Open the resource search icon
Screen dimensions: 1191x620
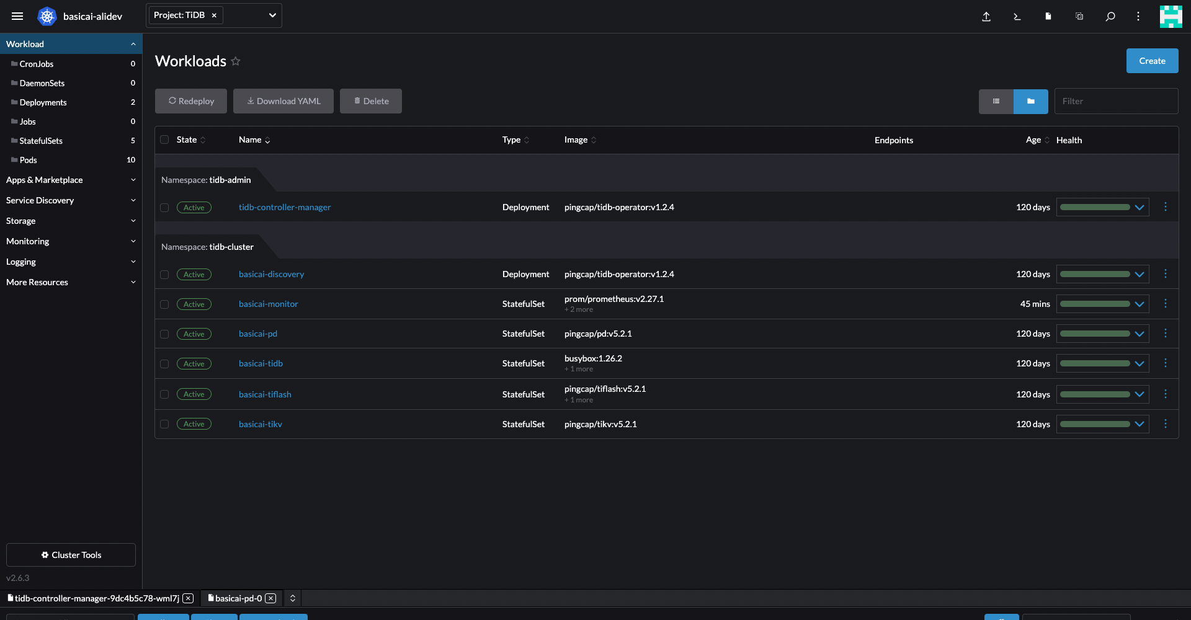click(x=1110, y=16)
